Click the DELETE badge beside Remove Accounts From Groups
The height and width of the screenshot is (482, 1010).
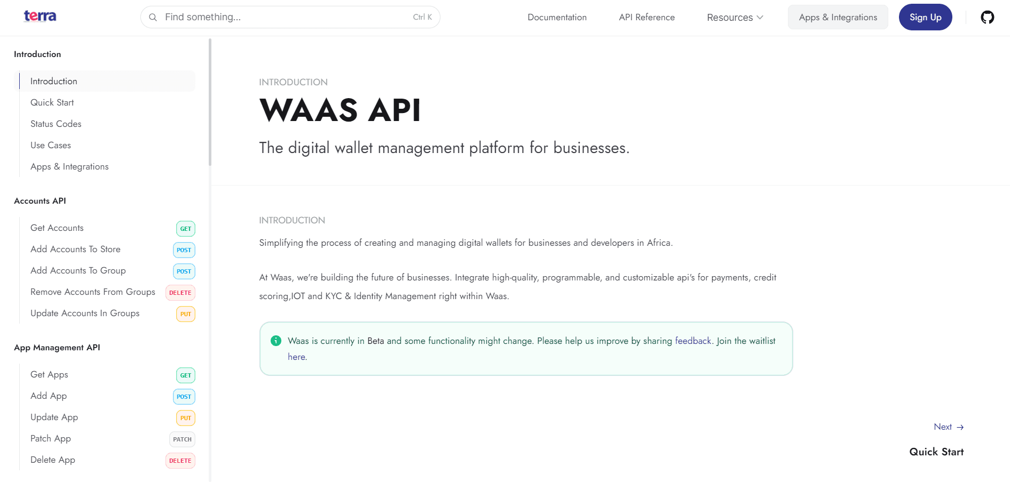[x=180, y=293]
